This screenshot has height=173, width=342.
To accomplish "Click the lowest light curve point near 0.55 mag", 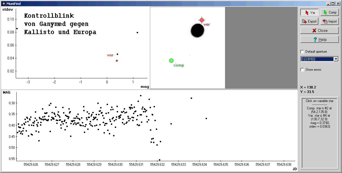I will tap(159, 160).
